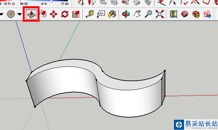The image size is (218, 130).
Task: Click the 17:00 sunset time label
Action: pos(65,4)
